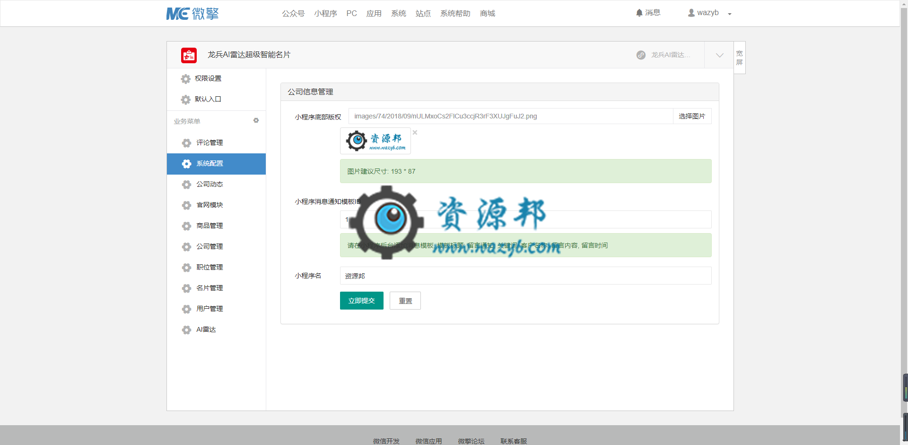The height and width of the screenshot is (445, 908).
Task: Click the 业务菜单 settings gear
Action: click(x=256, y=120)
